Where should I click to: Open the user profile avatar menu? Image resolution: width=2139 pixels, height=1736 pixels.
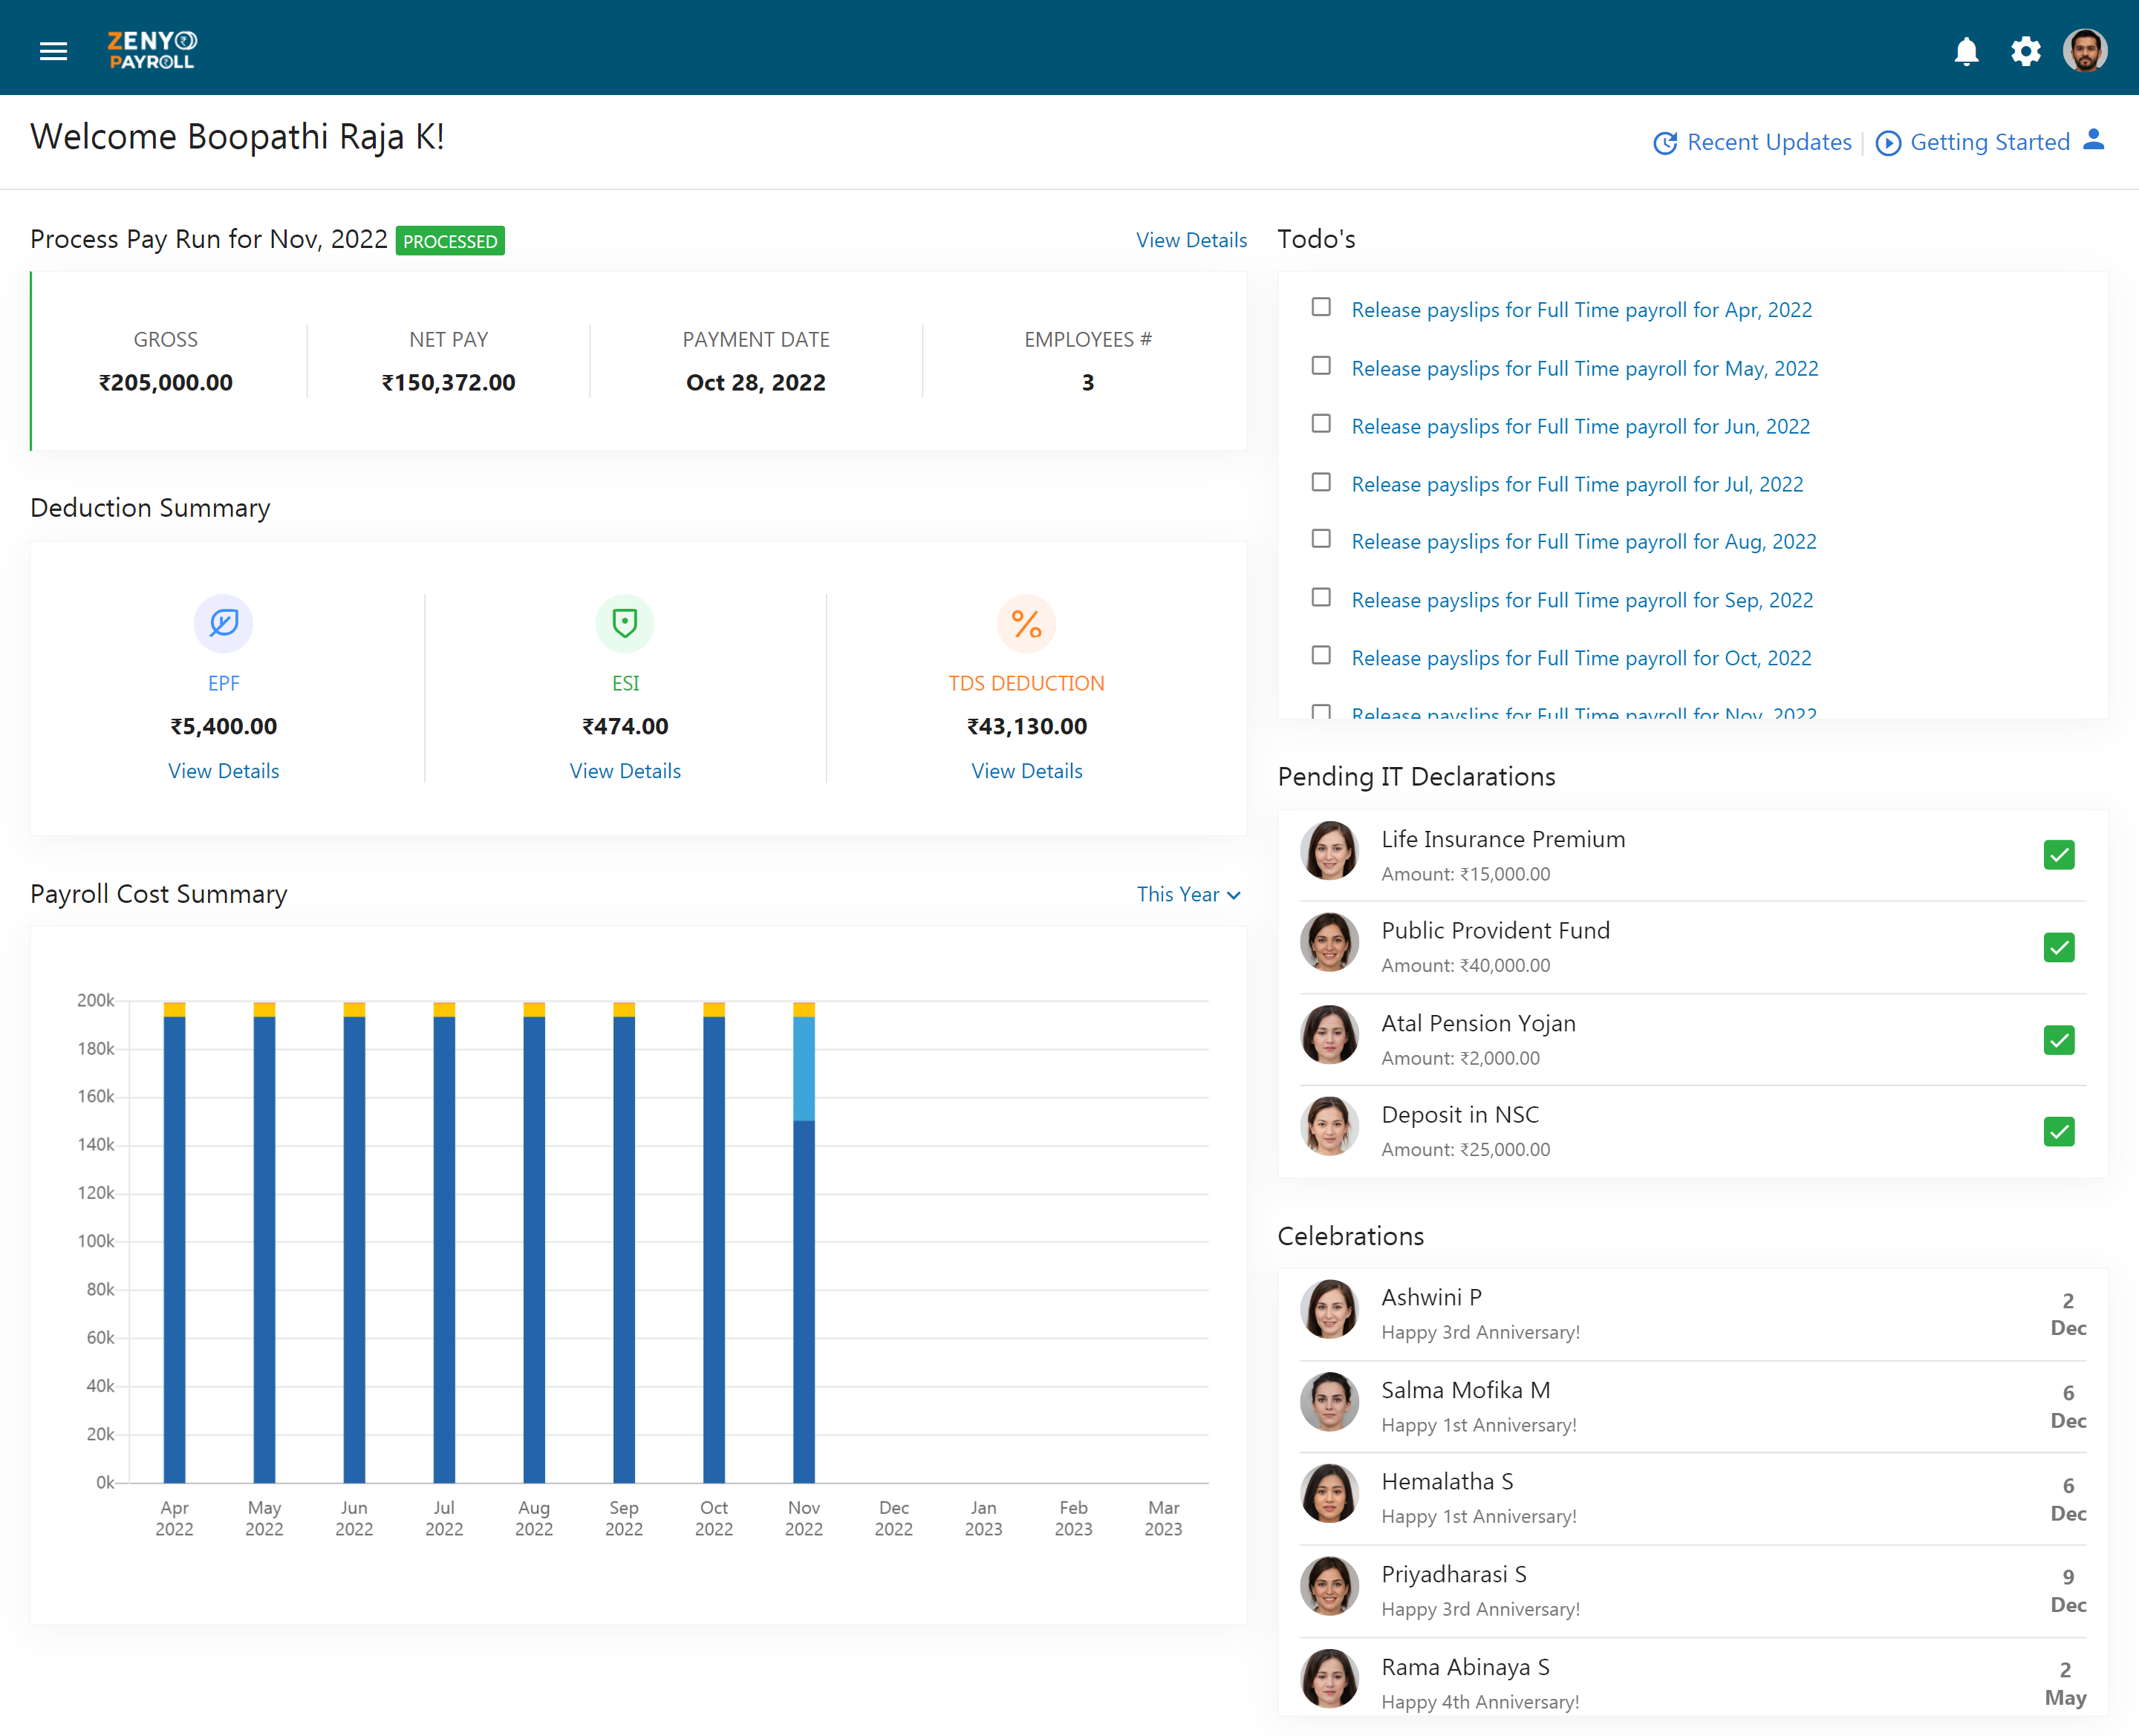pyautogui.click(x=2085, y=50)
